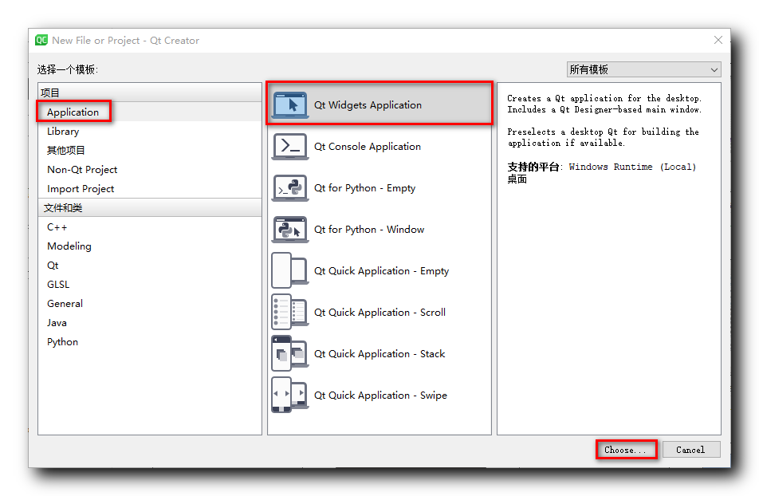
Task: Select the C++ files category
Action: click(150, 227)
